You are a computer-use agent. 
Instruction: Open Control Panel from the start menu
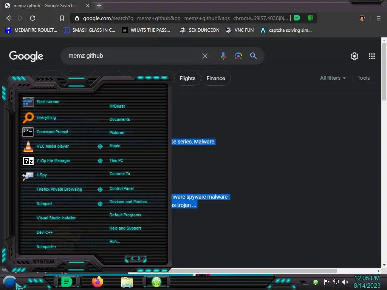[121, 189]
